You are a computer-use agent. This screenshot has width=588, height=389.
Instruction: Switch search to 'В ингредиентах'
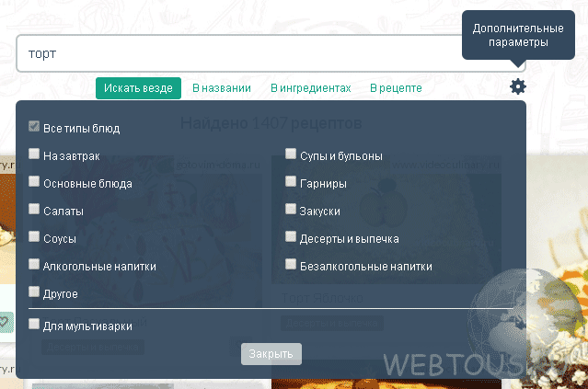[311, 88]
